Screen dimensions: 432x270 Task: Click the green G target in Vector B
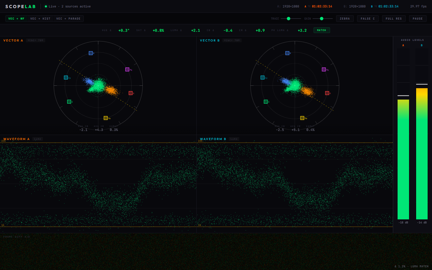(266, 102)
